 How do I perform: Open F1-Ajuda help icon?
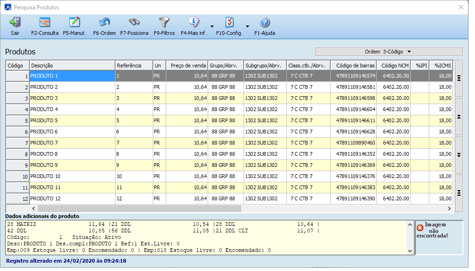pyautogui.click(x=265, y=26)
